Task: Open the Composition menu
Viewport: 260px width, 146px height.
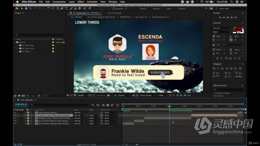Action: pyautogui.click(x=59, y=2)
